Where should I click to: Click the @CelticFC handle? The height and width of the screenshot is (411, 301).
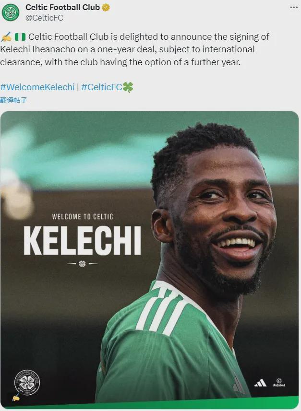(x=44, y=18)
